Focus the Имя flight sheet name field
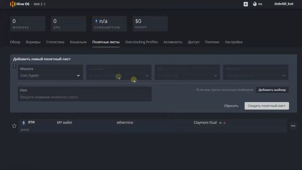Image resolution: width=302 pixels, height=170 pixels. click(x=85, y=94)
